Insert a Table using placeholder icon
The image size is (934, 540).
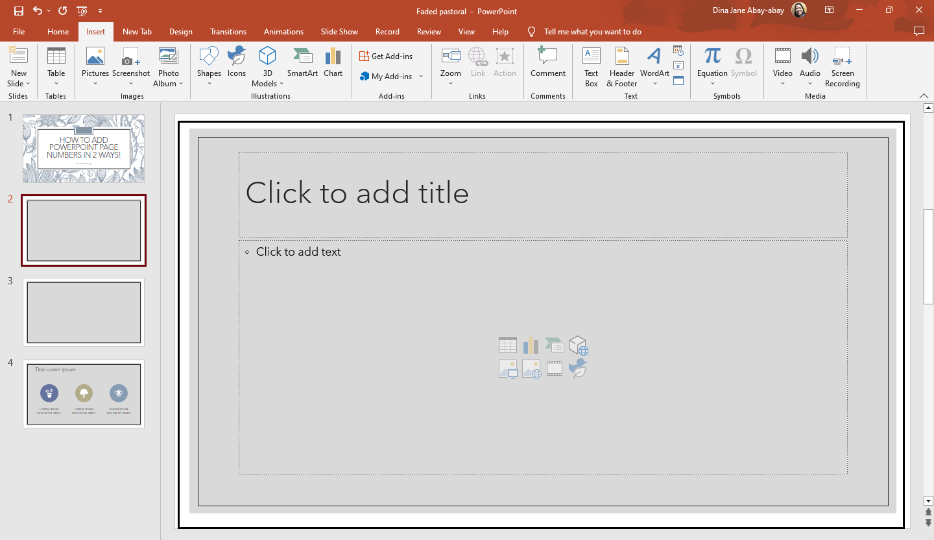click(508, 345)
